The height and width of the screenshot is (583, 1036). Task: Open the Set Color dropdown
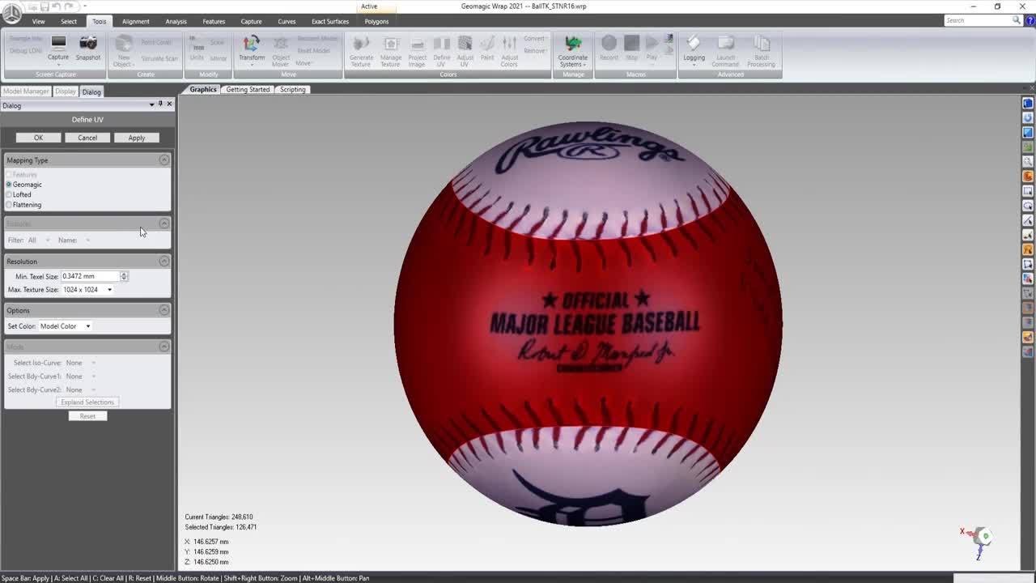[x=66, y=326]
